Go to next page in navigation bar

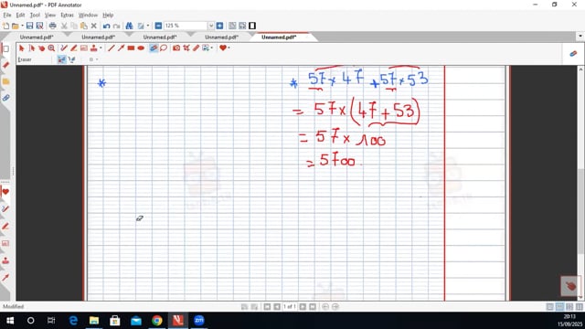coord(303,307)
